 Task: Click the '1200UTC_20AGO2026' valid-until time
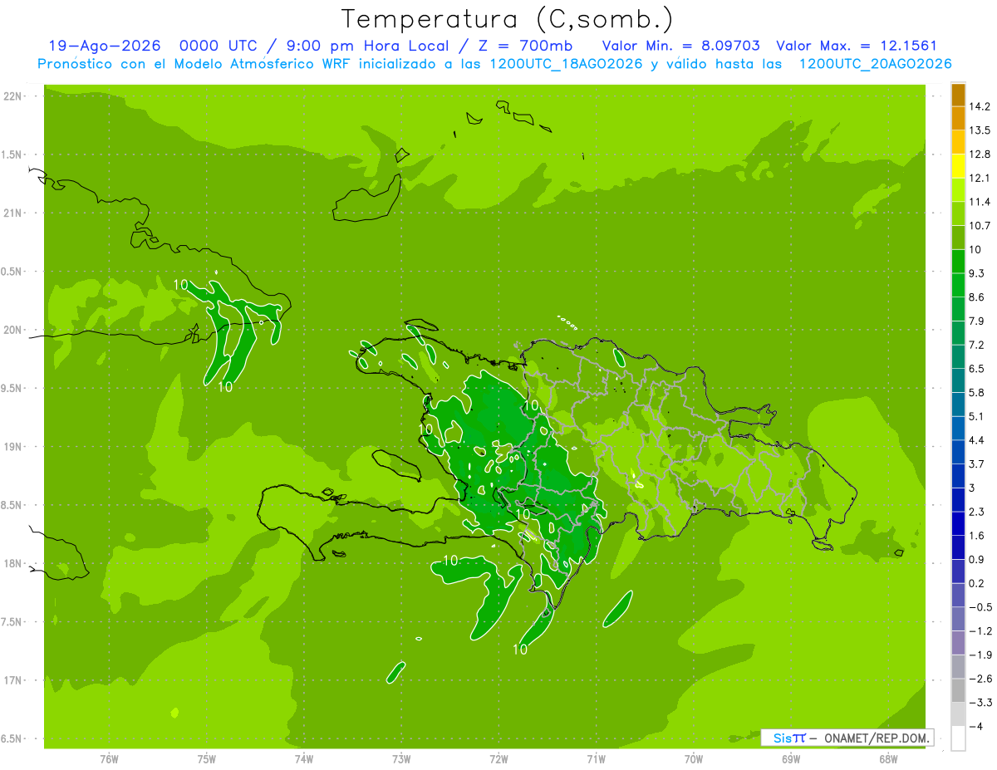875,64
